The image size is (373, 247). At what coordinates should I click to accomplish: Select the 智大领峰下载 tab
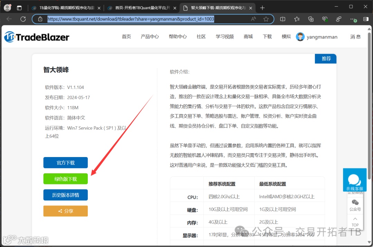(218, 8)
